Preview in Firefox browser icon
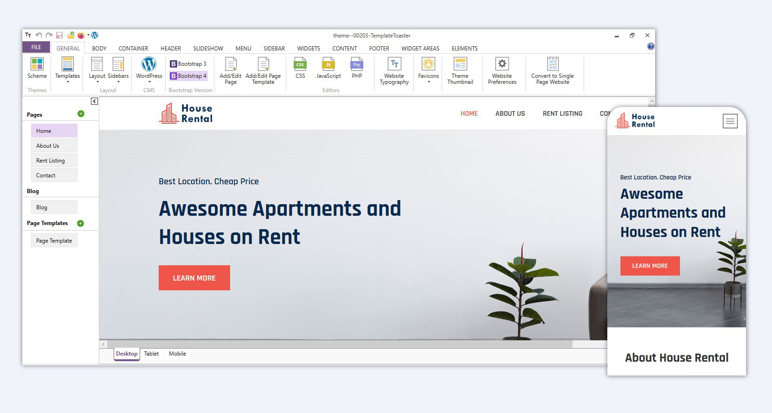 [81, 35]
